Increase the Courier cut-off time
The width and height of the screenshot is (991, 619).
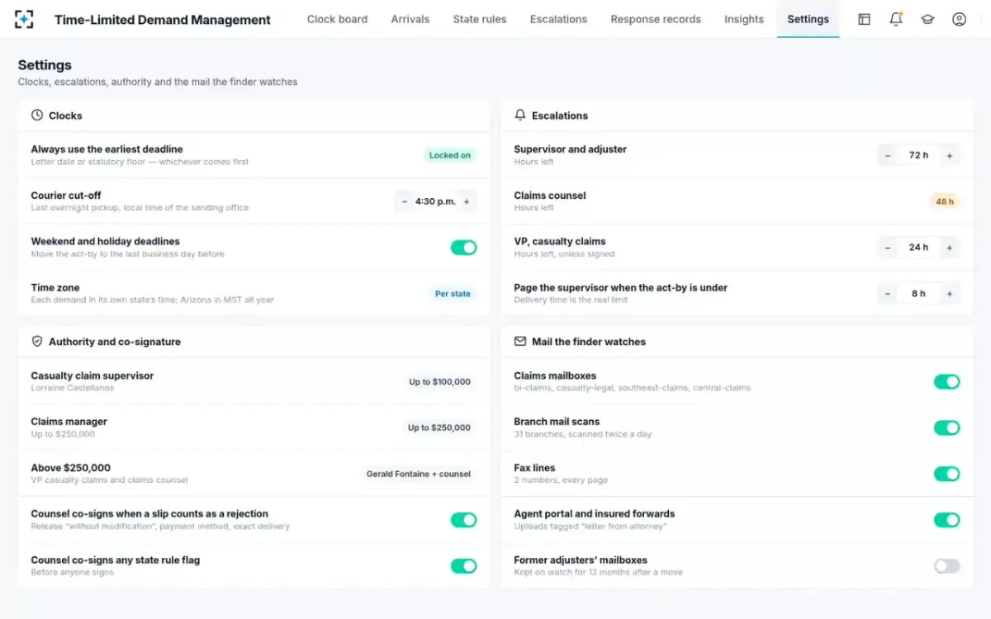point(467,201)
